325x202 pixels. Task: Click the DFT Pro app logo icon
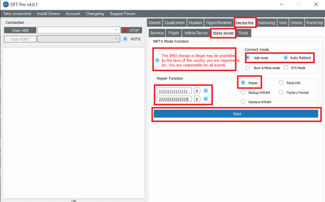pyautogui.click(x=6, y=4)
